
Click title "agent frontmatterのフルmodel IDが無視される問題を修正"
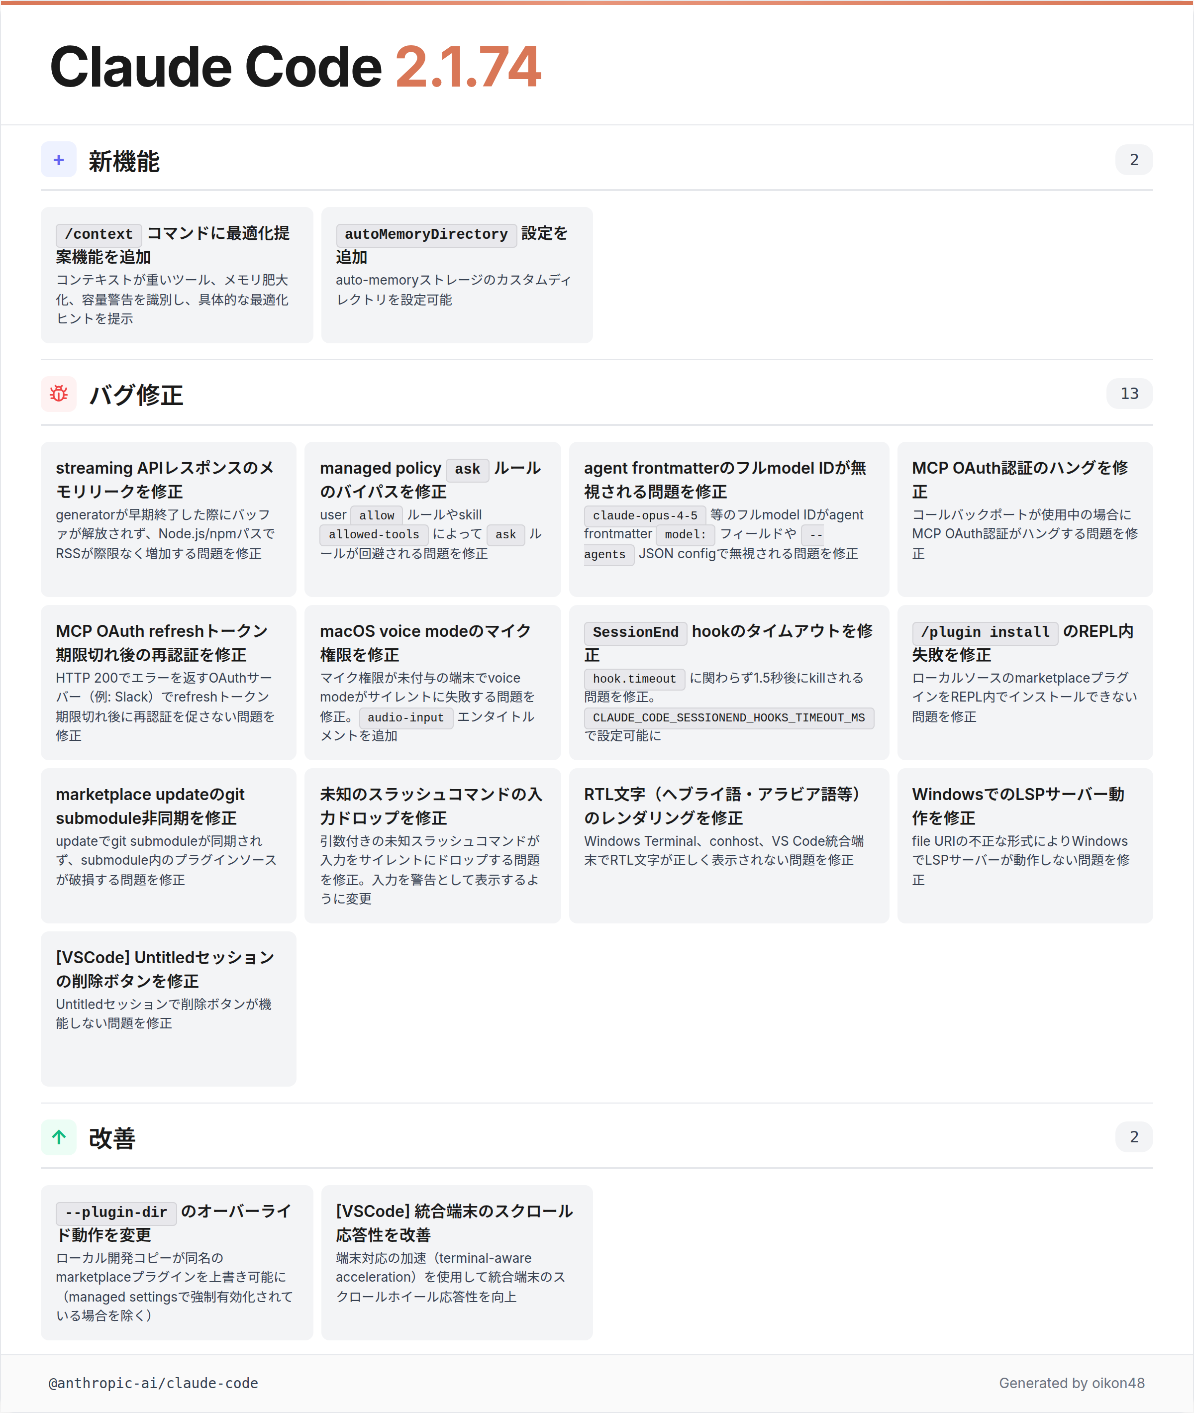tap(725, 479)
